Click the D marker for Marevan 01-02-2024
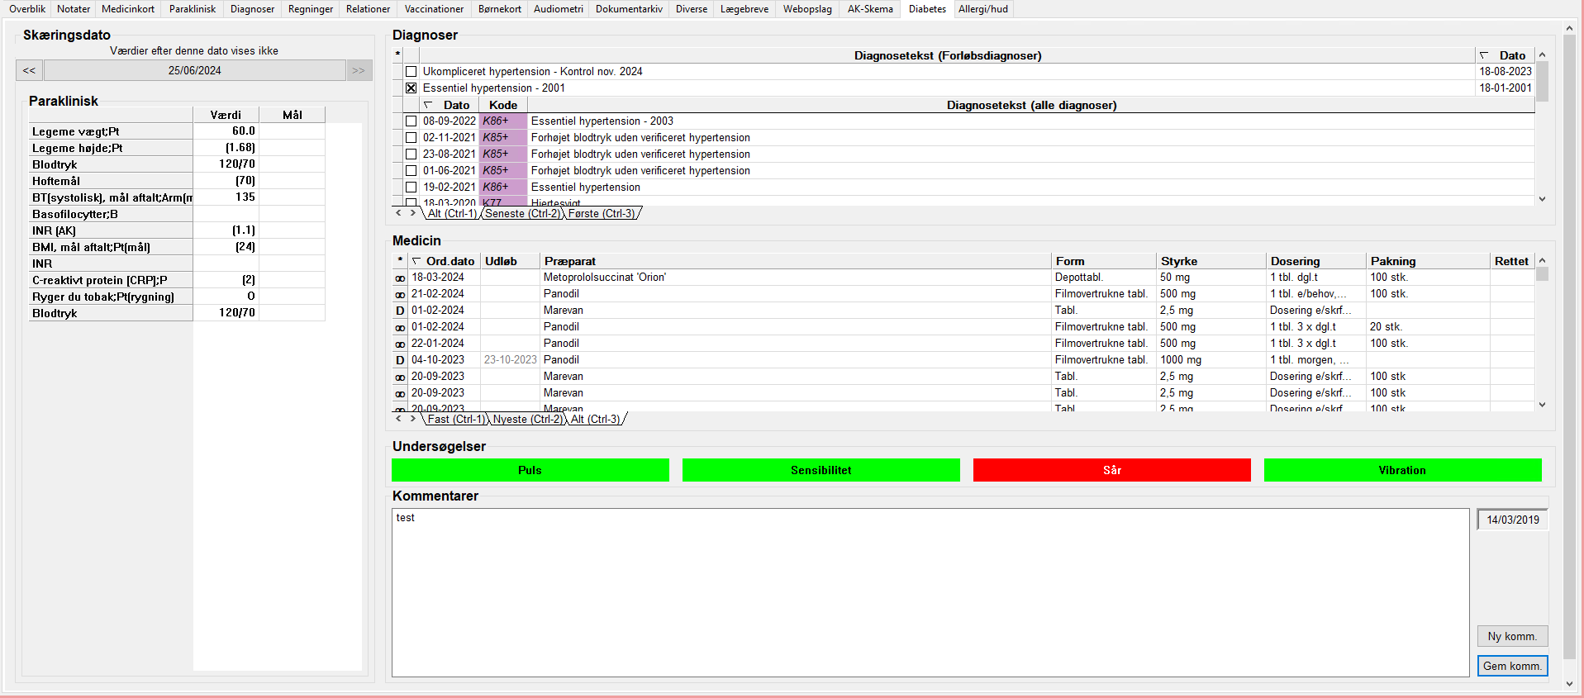This screenshot has width=1584, height=698. tap(400, 311)
